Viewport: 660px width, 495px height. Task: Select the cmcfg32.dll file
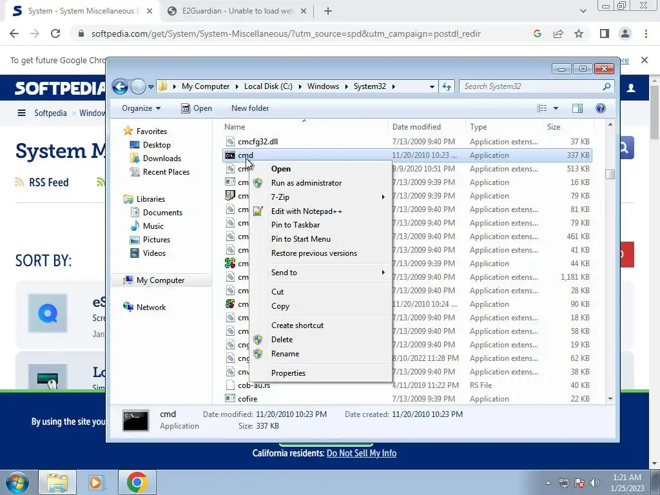(x=258, y=142)
